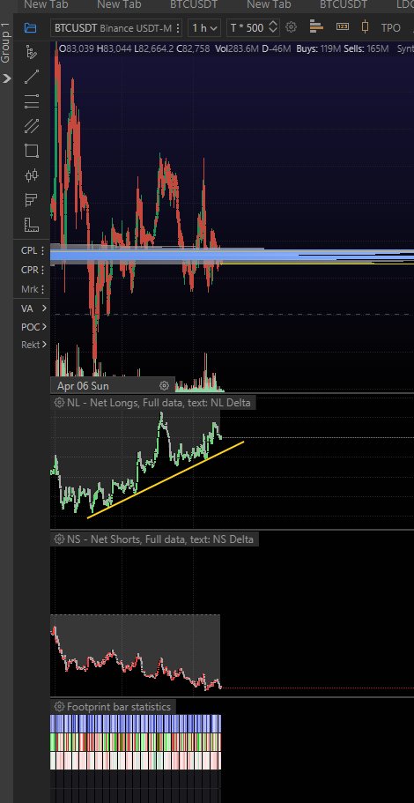The image size is (414, 803).
Task: Click the O83,039 open price readout
Action: tap(77, 49)
